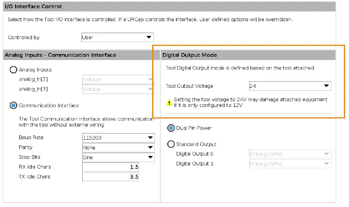Click the 24V damage warning text
Image resolution: width=349 pixels, height=207 pixels.
tap(250, 102)
